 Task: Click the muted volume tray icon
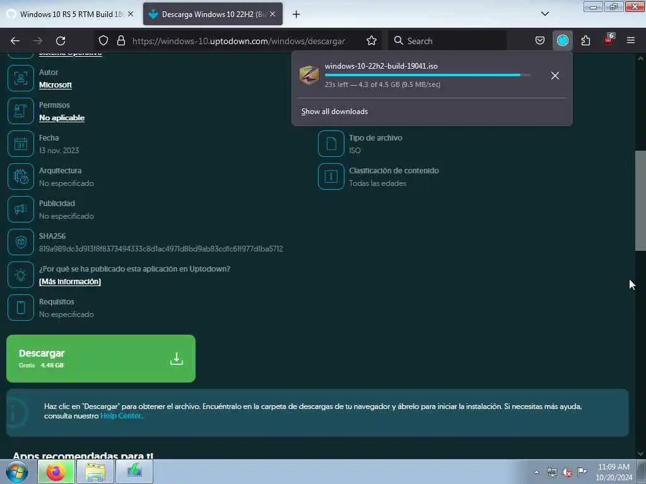[567, 473]
